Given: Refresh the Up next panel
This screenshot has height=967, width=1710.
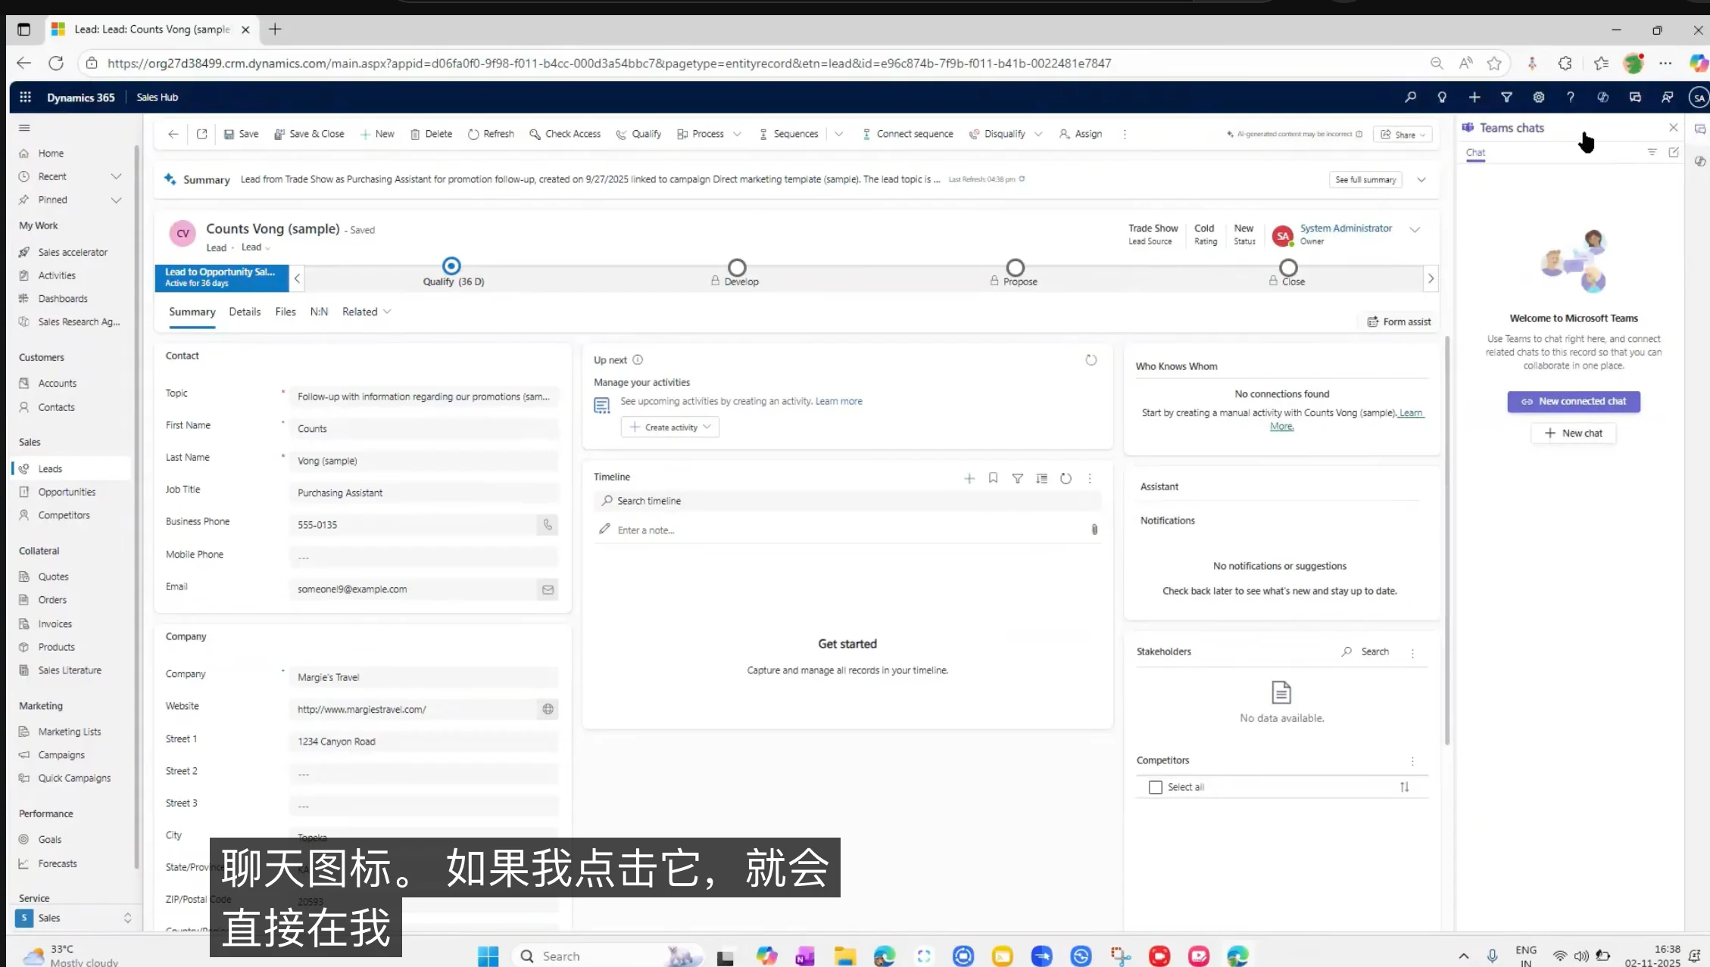Looking at the screenshot, I should [1091, 360].
